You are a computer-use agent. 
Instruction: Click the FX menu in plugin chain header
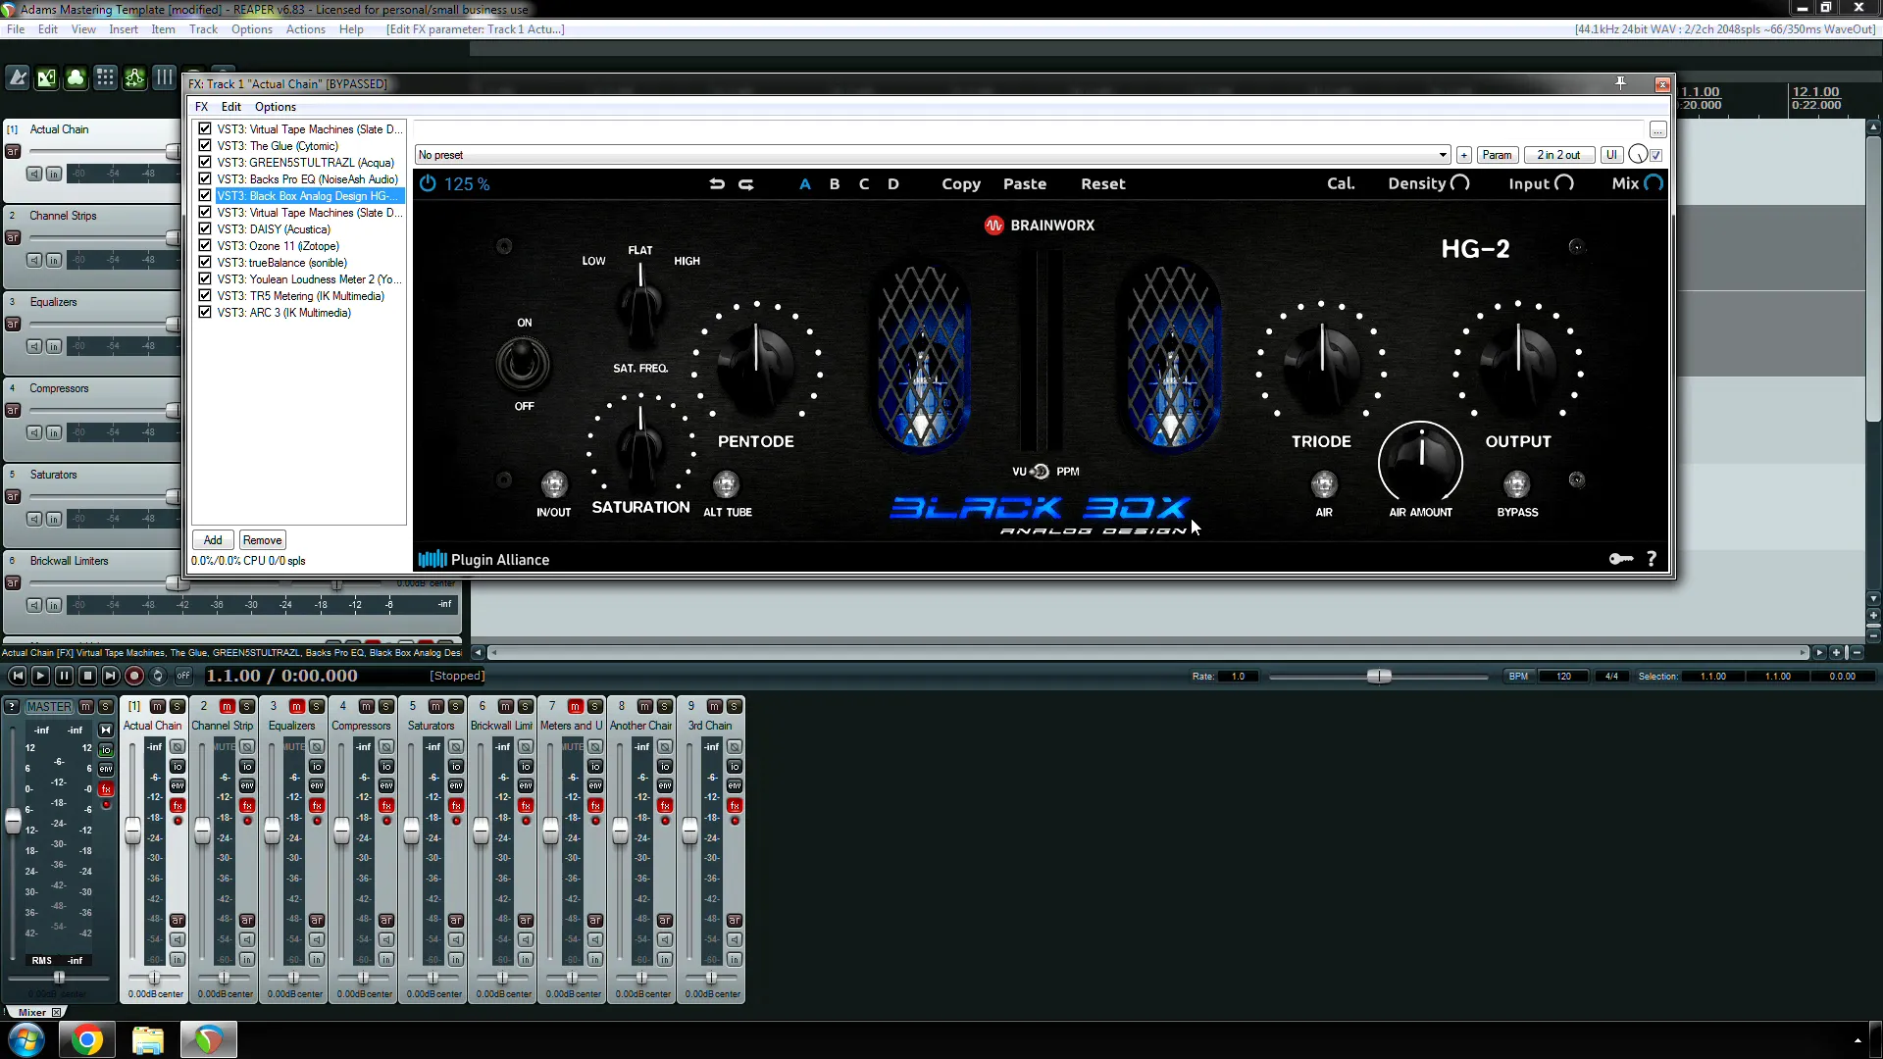tap(200, 106)
